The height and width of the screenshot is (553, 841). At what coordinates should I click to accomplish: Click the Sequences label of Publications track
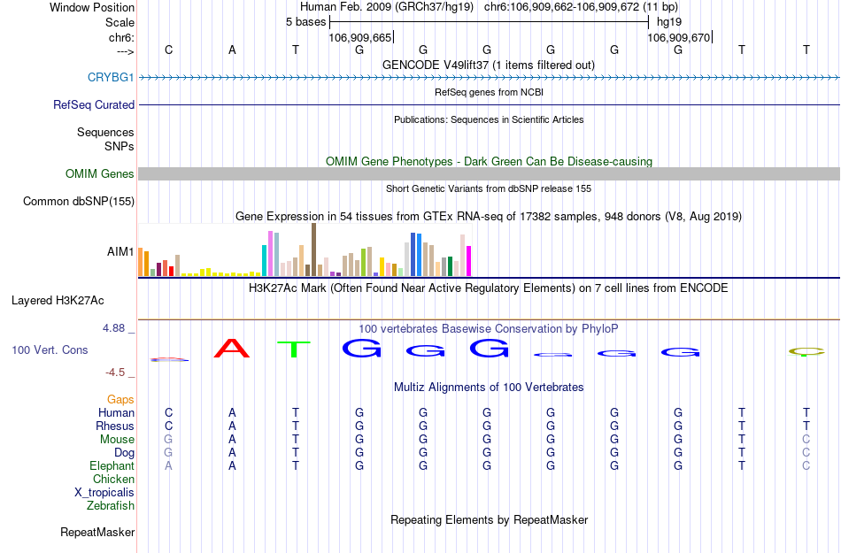pyautogui.click(x=105, y=133)
